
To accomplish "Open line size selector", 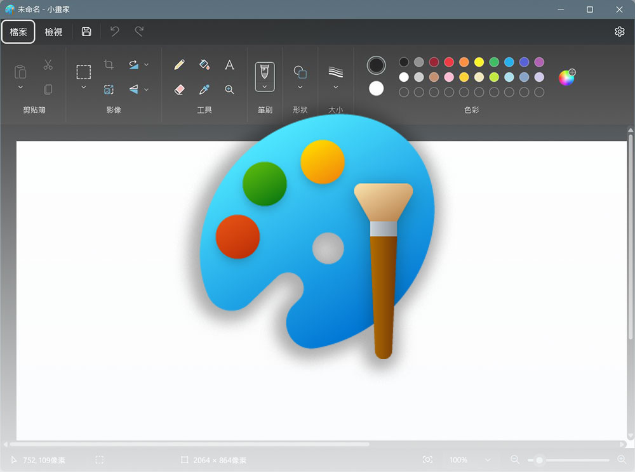I will (336, 72).
